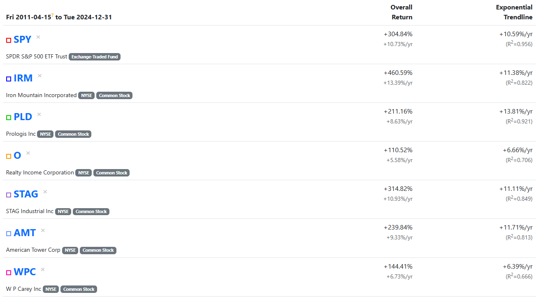The height and width of the screenshot is (297, 557).
Task: Follow the AMT ticker link
Action: point(25,233)
